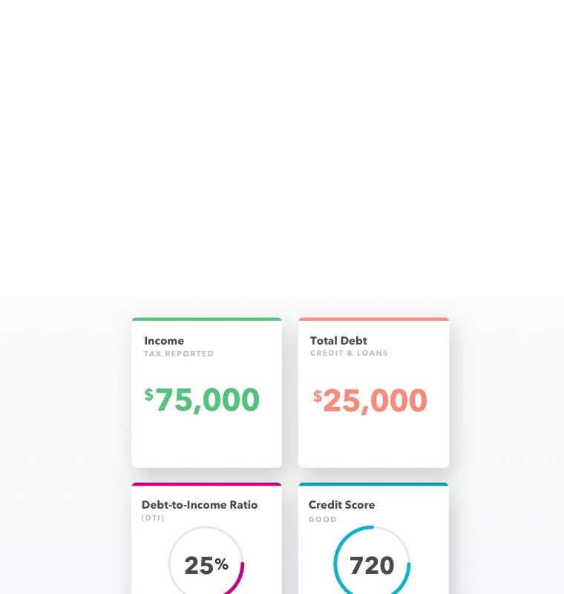The height and width of the screenshot is (594, 564).
Task: Open the Income card
Action: click(206, 393)
